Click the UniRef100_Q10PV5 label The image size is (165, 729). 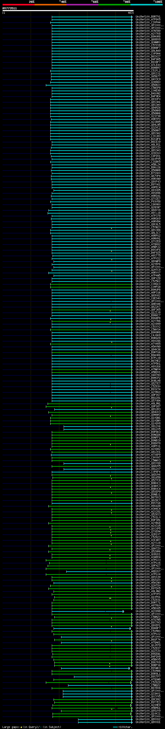coord(148,159)
